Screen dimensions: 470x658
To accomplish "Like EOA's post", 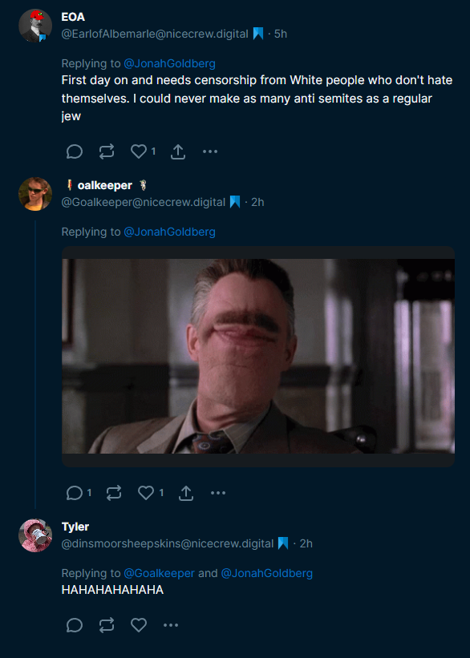I will (x=139, y=151).
